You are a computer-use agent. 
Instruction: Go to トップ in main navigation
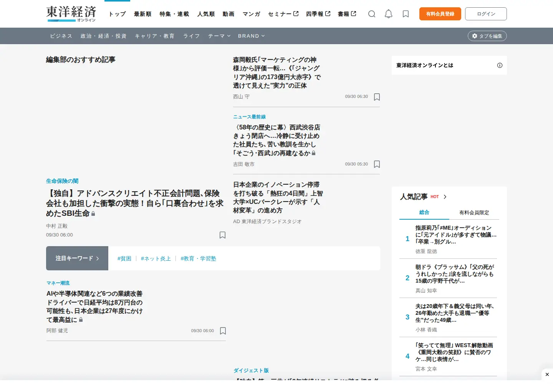click(118, 14)
